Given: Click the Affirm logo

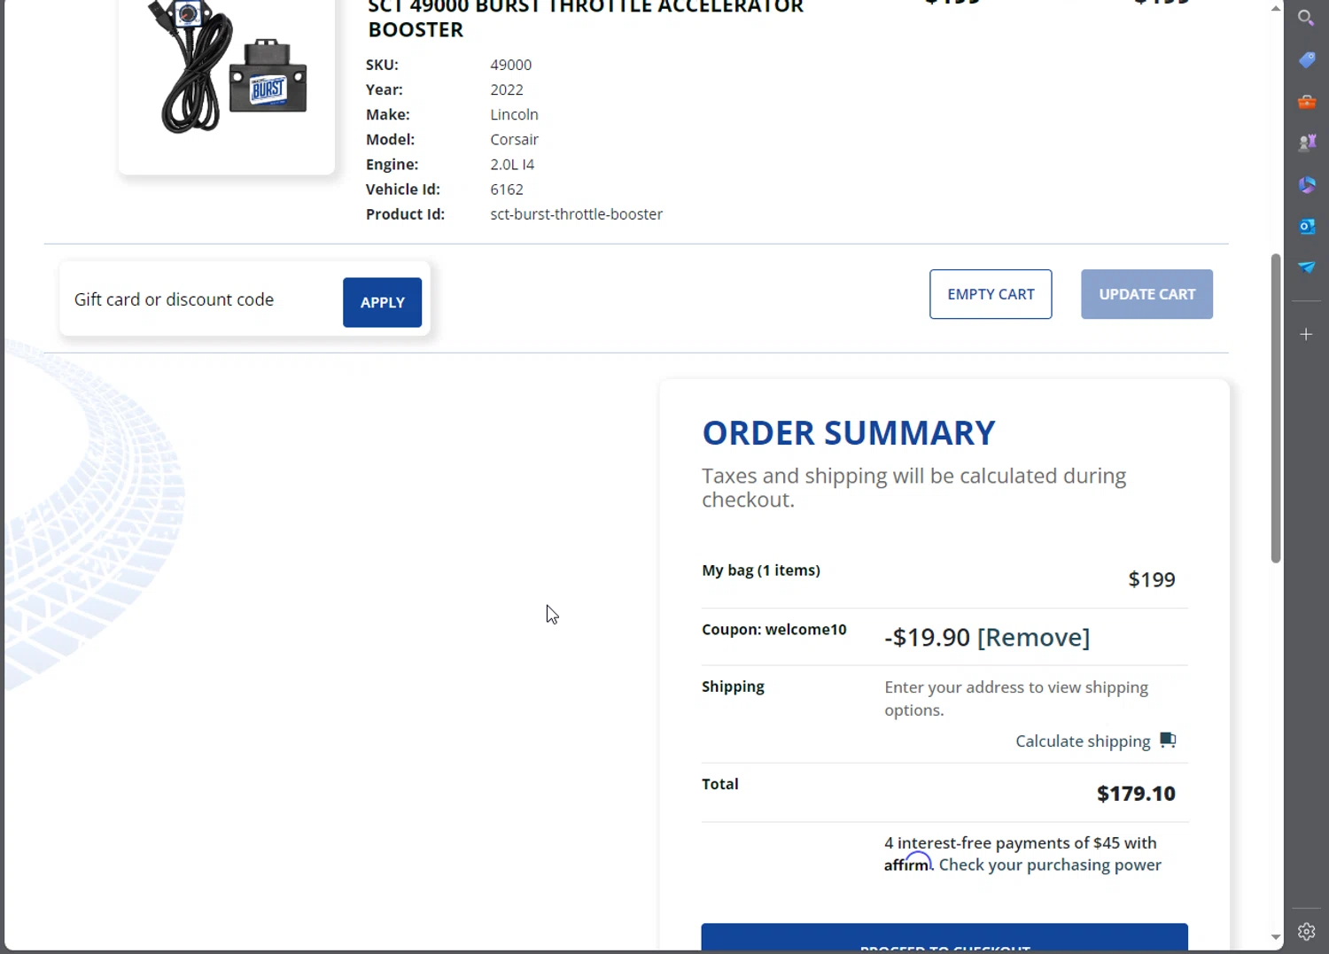Looking at the screenshot, I should [908, 862].
